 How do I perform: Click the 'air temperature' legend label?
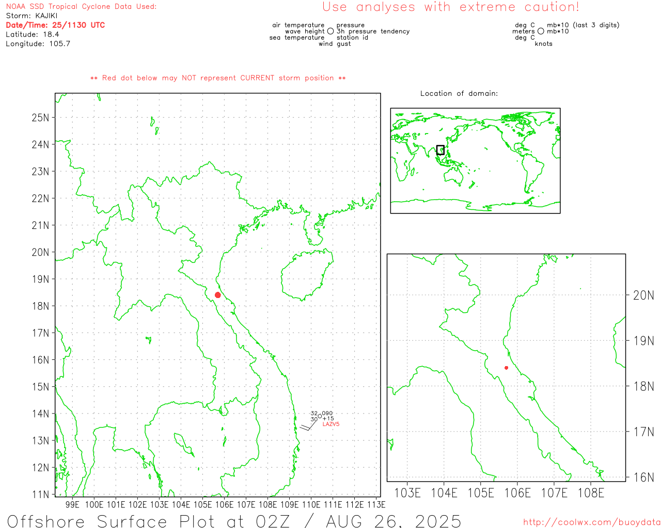click(298, 25)
